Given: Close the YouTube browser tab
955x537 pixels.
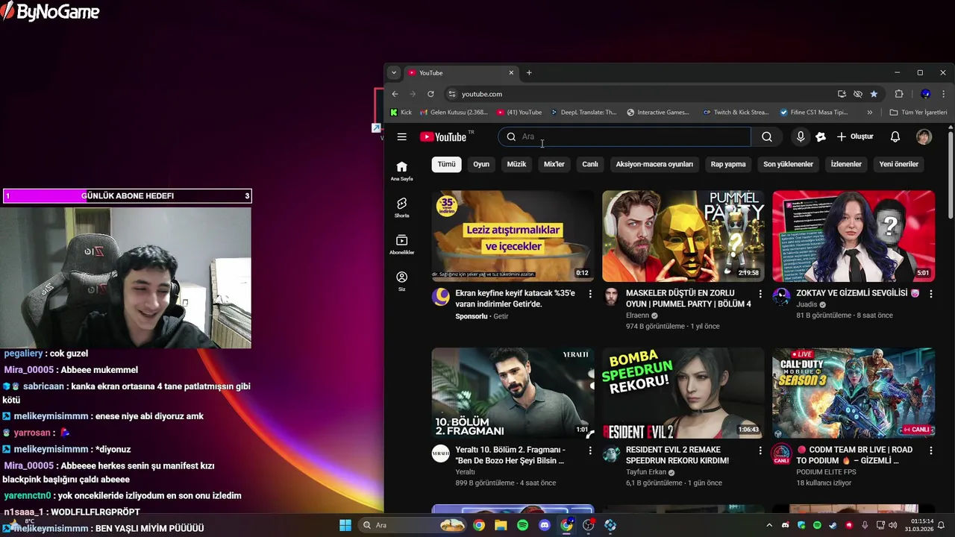Looking at the screenshot, I should (511, 72).
